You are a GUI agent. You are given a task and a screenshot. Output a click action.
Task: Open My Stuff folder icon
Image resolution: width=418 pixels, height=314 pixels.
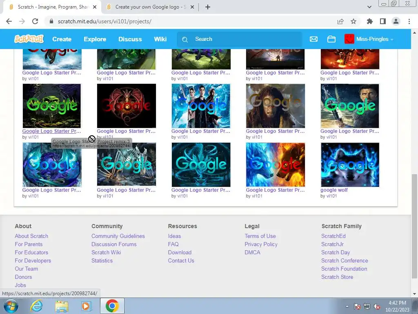pyautogui.click(x=331, y=39)
